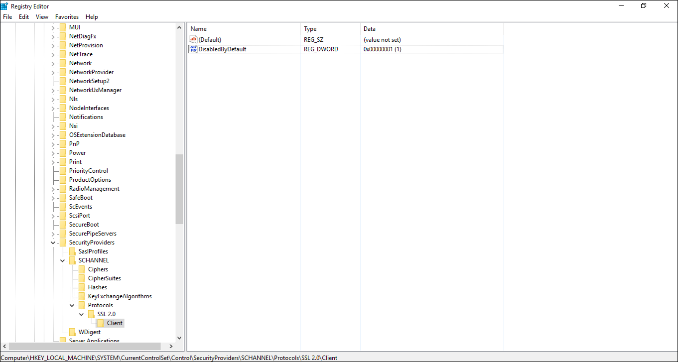Select the SCHANNEL folder icon
Image resolution: width=678 pixels, height=362 pixels.
pyautogui.click(x=73, y=260)
